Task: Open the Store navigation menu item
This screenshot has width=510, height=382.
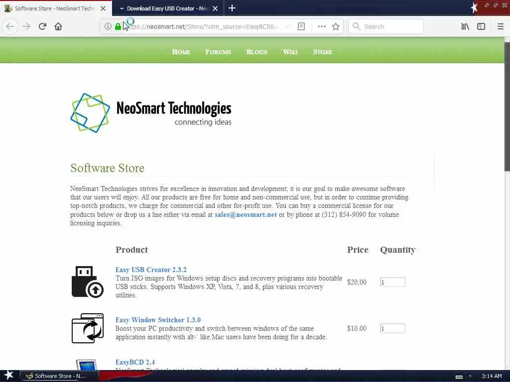Action: [322, 52]
